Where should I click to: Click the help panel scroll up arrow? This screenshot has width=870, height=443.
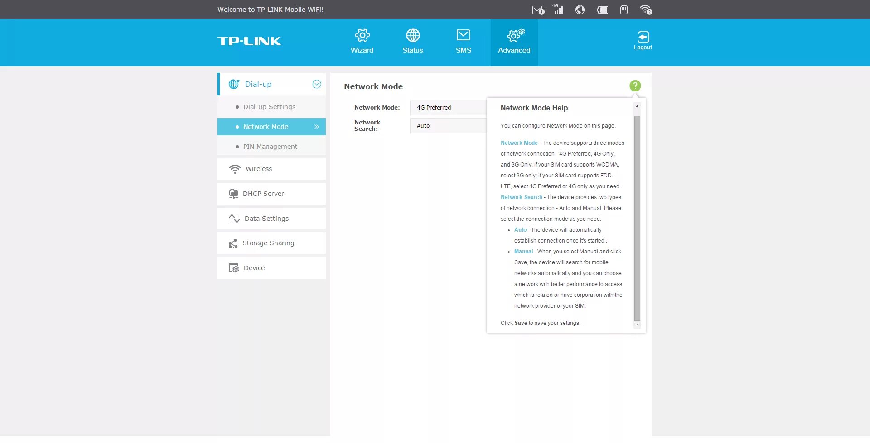point(637,107)
